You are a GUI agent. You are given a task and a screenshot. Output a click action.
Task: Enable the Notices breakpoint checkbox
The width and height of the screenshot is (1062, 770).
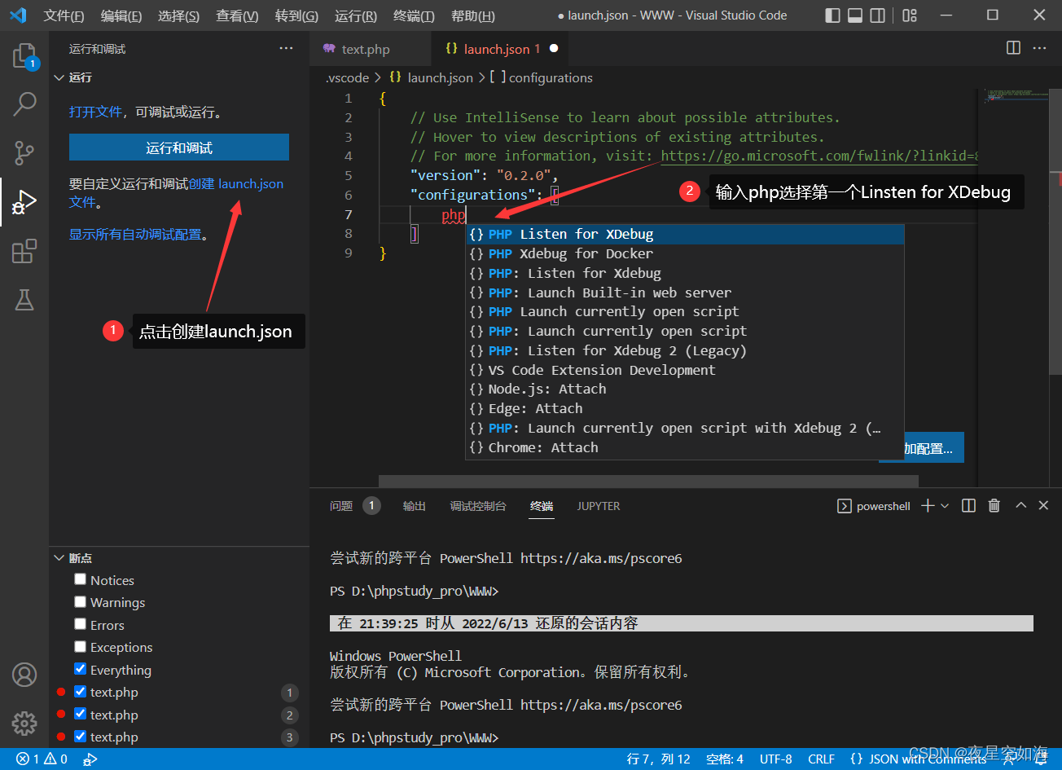[80, 579]
